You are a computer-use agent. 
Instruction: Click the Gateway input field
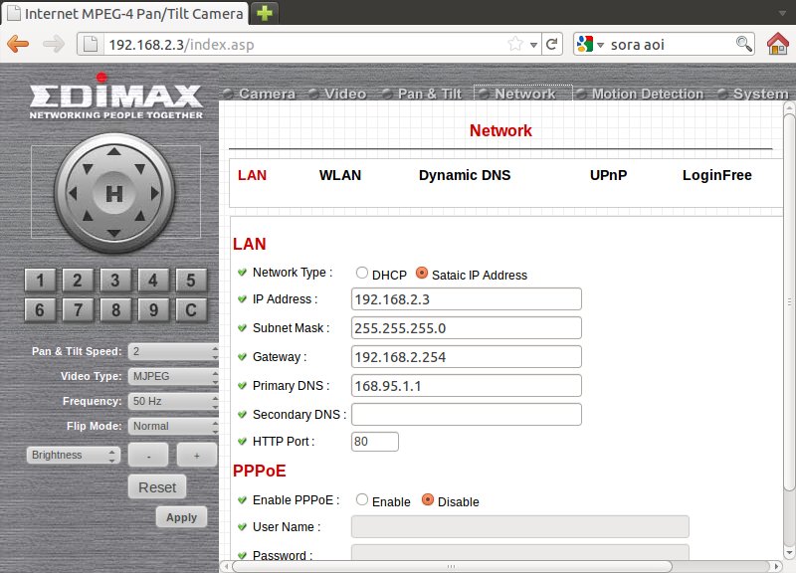[x=466, y=357]
